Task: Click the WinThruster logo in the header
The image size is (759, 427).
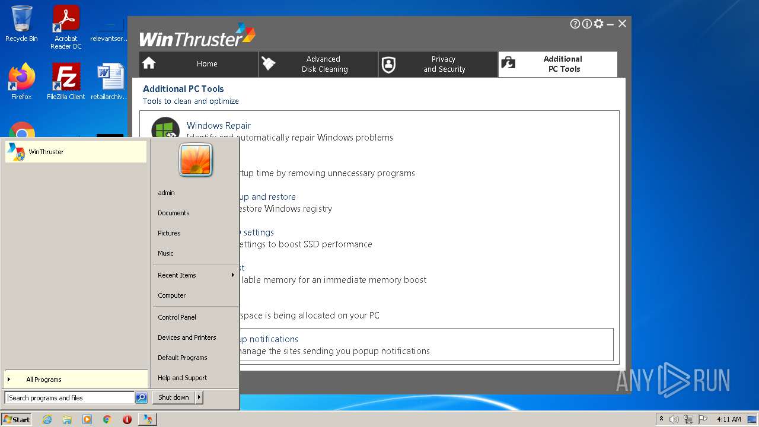Action: [x=197, y=36]
